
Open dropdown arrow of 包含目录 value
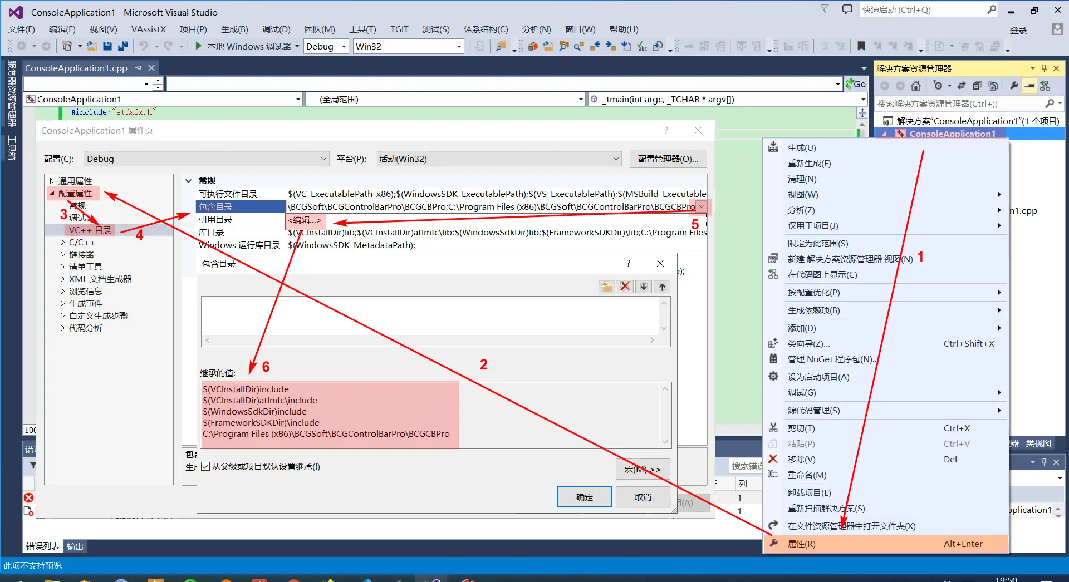click(x=701, y=206)
